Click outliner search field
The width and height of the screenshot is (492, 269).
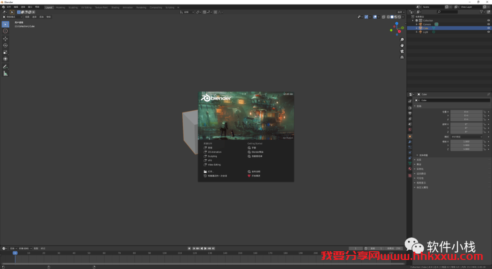pyautogui.click(x=447, y=12)
